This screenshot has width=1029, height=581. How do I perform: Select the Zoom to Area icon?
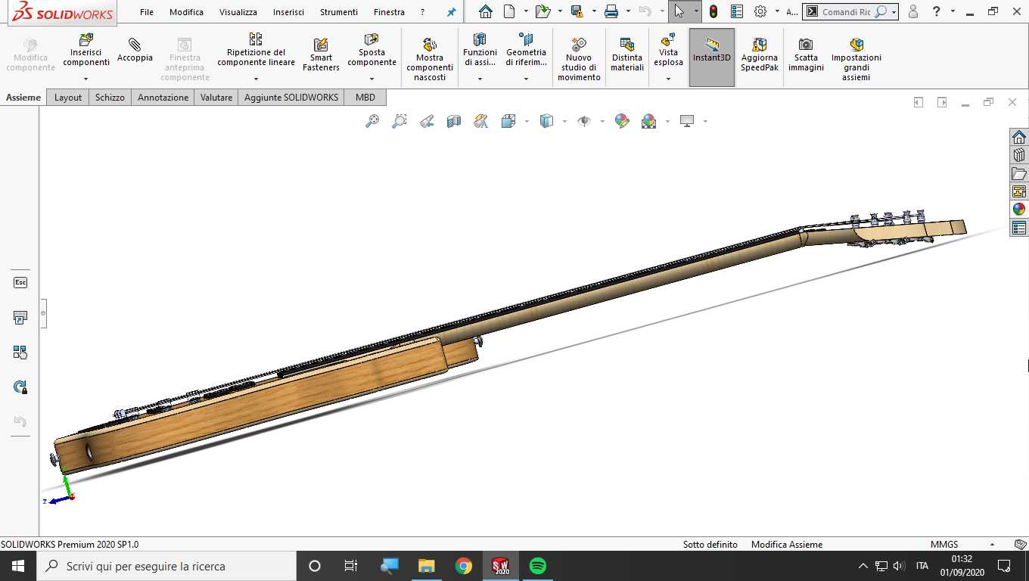coord(399,121)
